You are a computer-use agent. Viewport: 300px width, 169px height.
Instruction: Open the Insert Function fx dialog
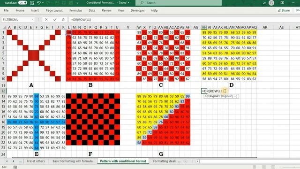[63, 19]
